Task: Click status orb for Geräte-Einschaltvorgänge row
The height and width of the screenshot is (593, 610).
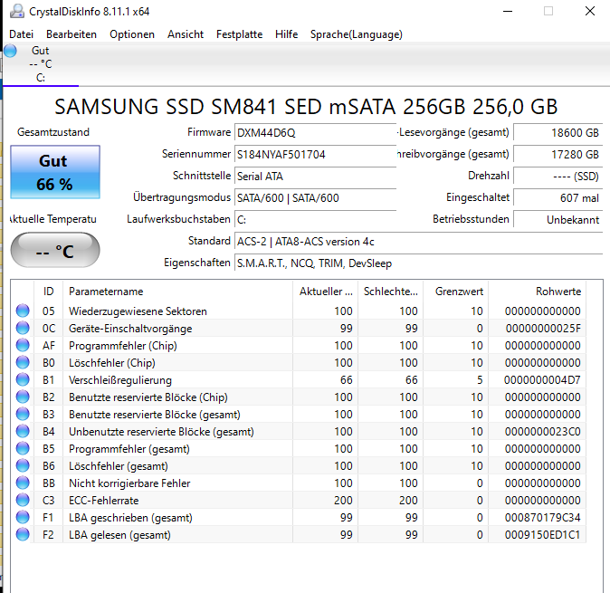Action: pyautogui.click(x=23, y=328)
